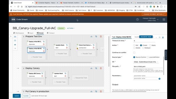
Task: Click the parameter name field
Action: click(x=145, y=76)
